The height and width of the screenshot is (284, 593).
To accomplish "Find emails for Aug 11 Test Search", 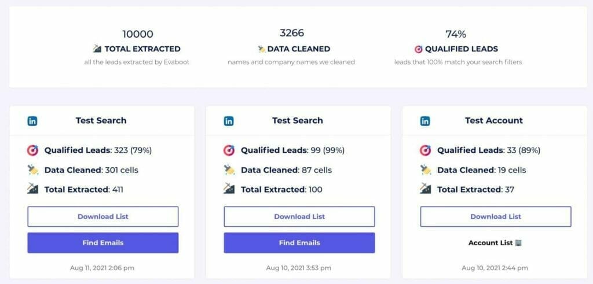I will click(103, 243).
